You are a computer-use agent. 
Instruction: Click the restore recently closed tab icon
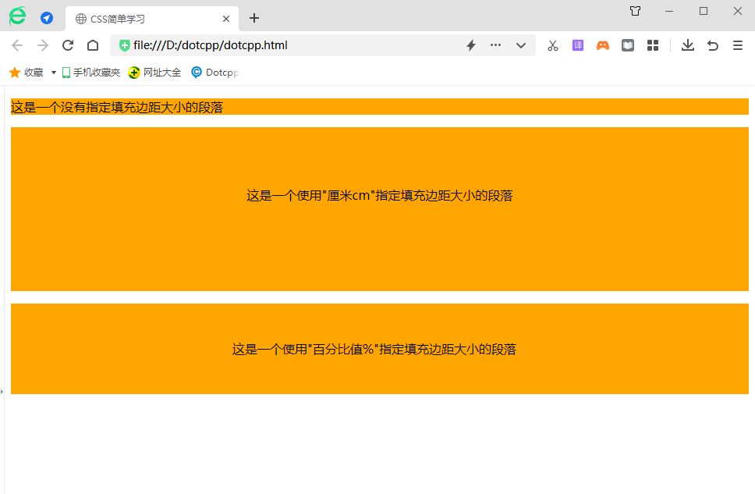pyautogui.click(x=712, y=45)
